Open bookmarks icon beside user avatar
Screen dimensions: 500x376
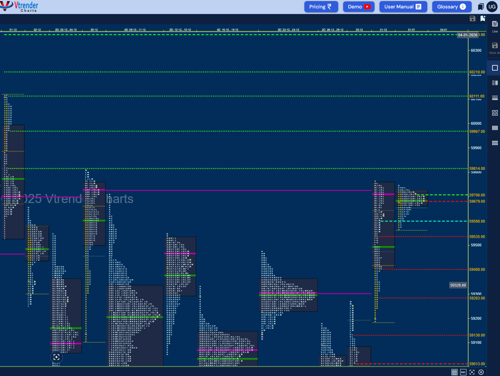point(481,7)
